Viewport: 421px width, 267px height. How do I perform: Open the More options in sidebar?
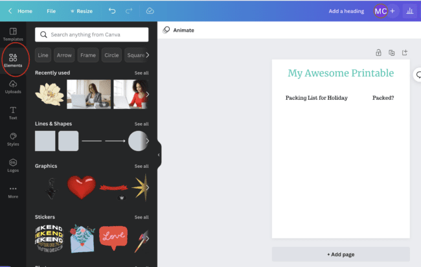click(13, 192)
